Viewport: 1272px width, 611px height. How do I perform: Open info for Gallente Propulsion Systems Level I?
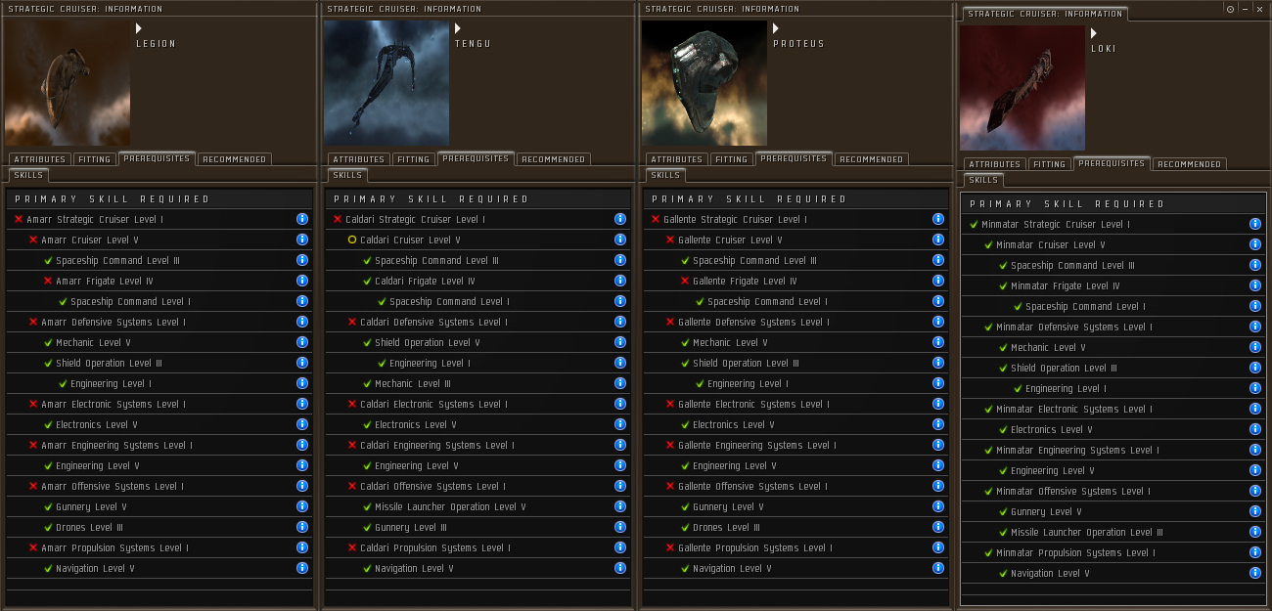click(938, 547)
